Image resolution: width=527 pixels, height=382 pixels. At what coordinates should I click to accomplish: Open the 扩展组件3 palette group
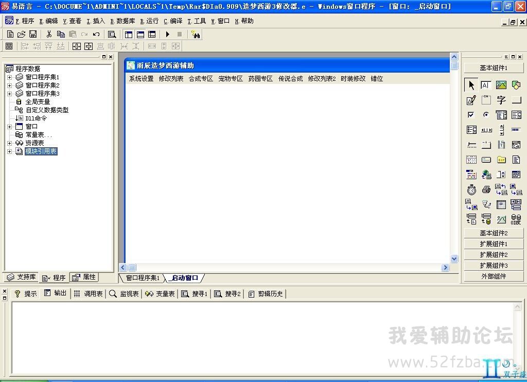pyautogui.click(x=494, y=265)
